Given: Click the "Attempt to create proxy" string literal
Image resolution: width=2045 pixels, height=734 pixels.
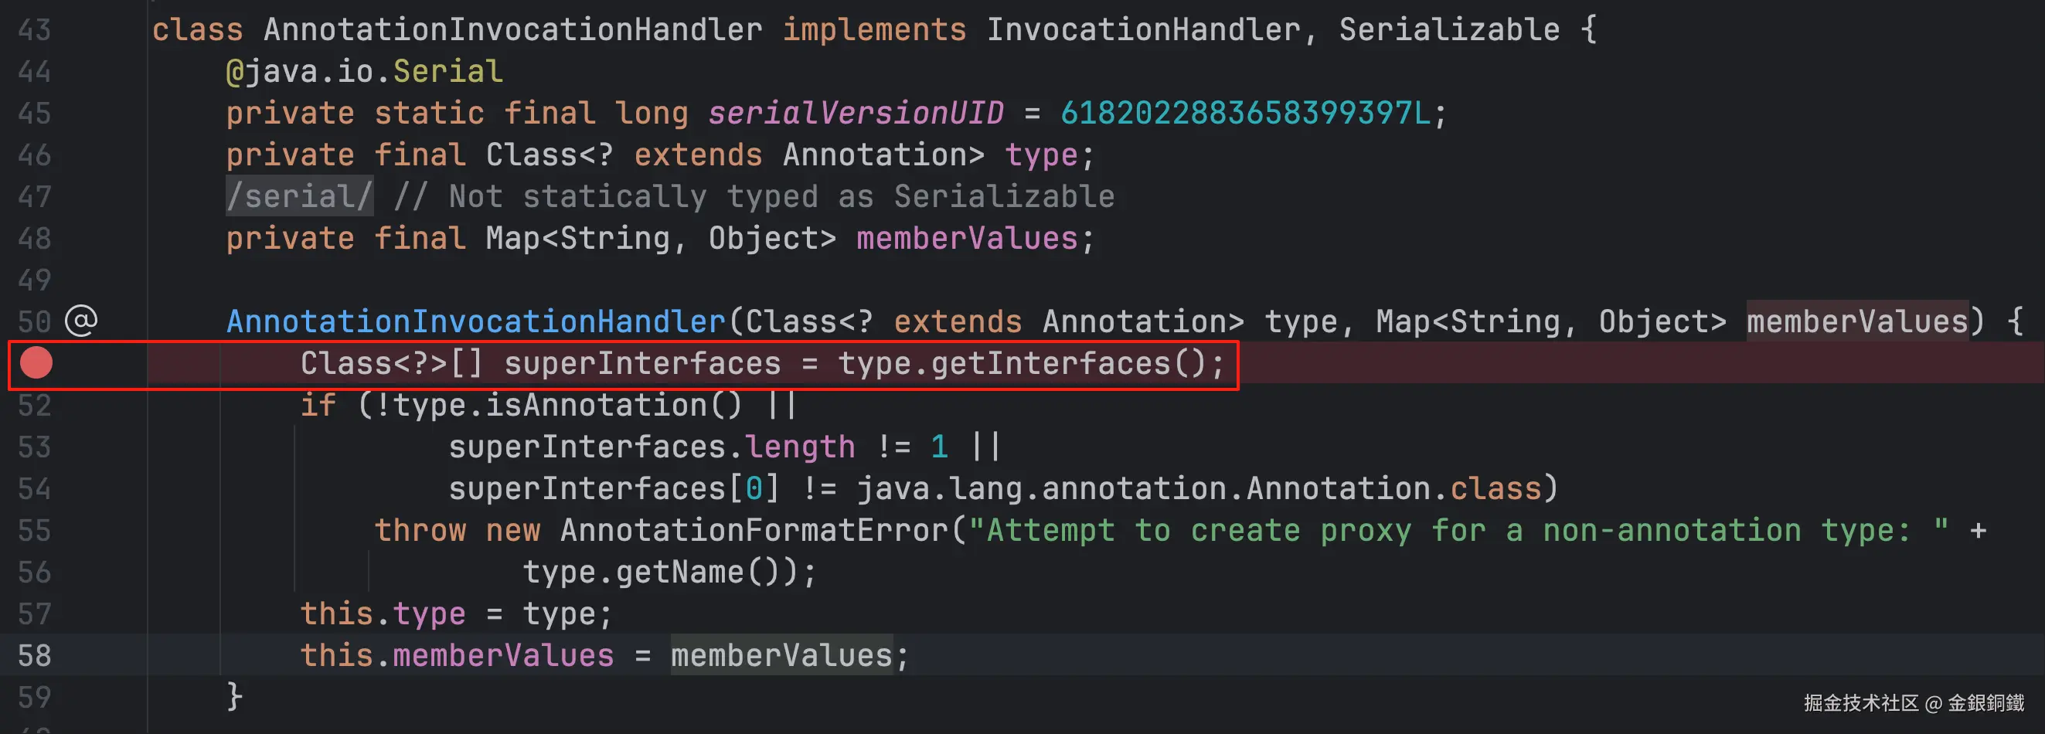Looking at the screenshot, I should point(1458,530).
